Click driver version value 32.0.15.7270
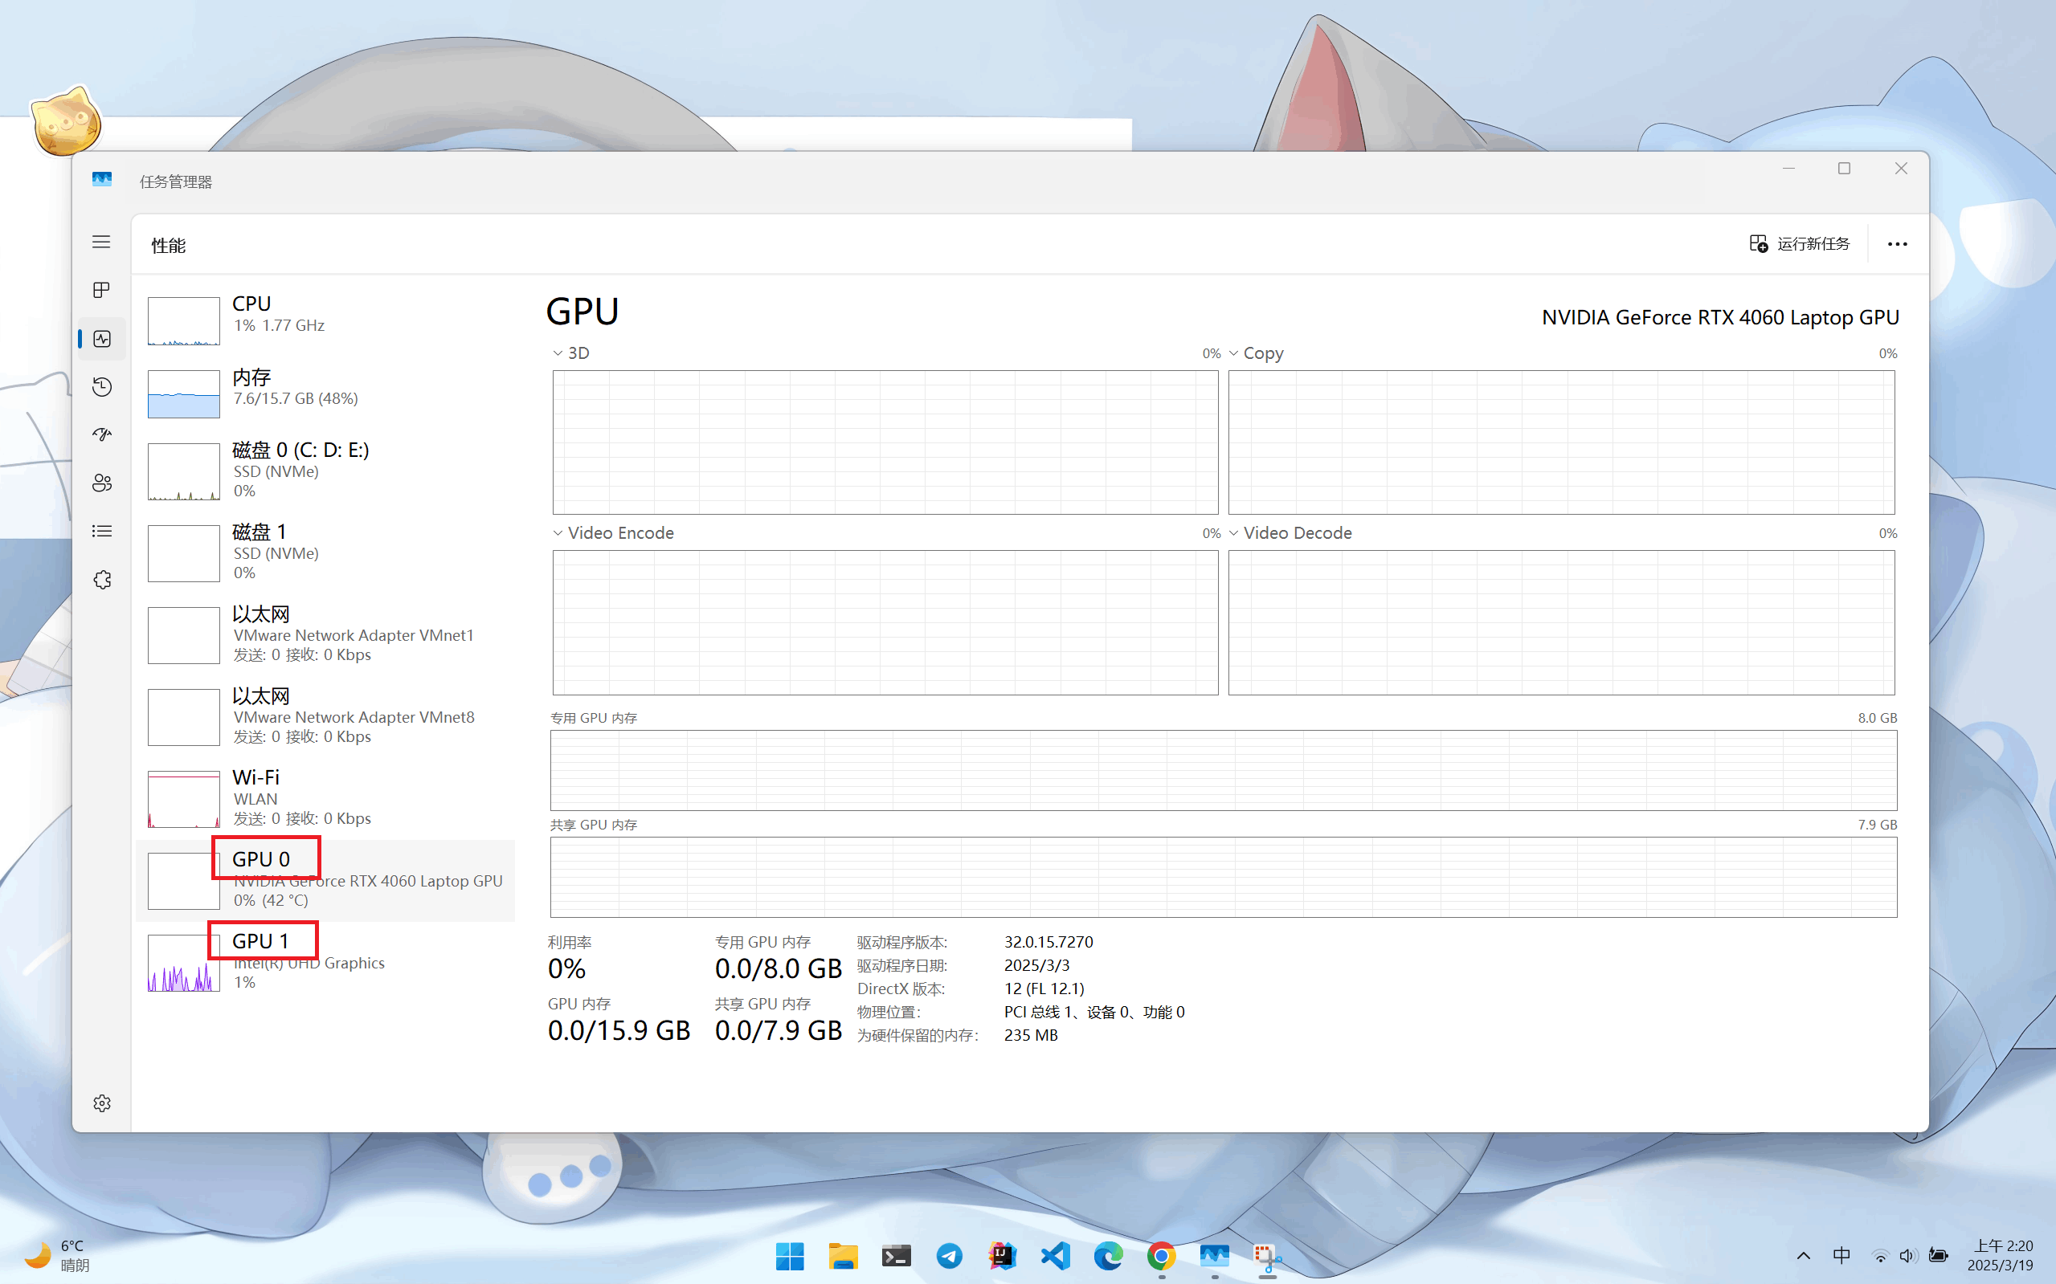The width and height of the screenshot is (2056, 1284). (x=1048, y=942)
